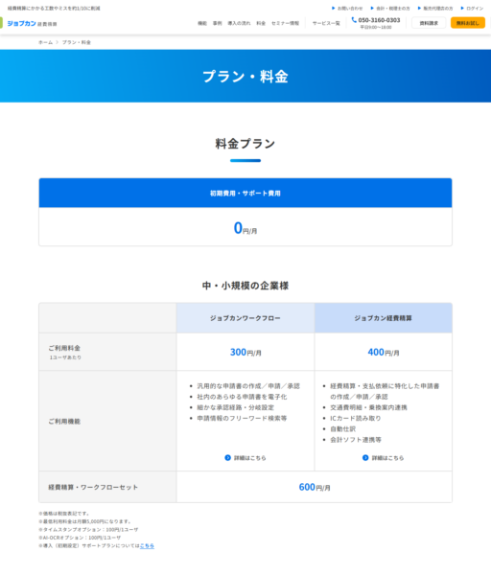Open the 販売代理店の方 link
Screen dimensions: 491x575
[x=438, y=8]
